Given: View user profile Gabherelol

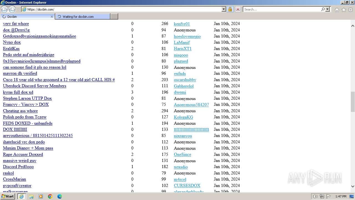Looking at the screenshot, I should [x=184, y=86].
